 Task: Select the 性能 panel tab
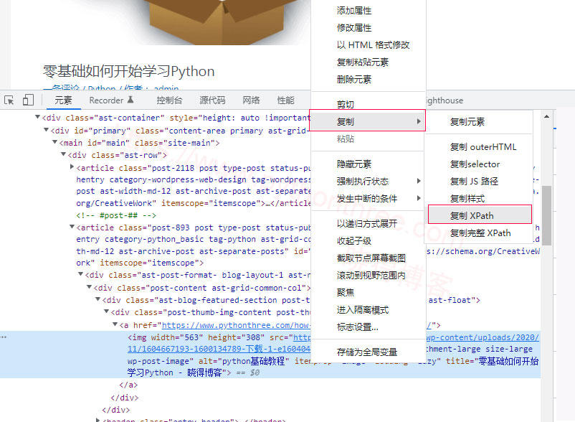click(285, 100)
